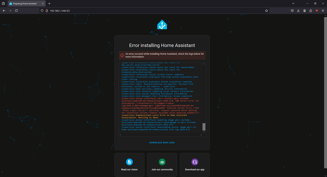Screen dimensions: 327x177
Task: Reload the page with the refresh icon
Action: 16,11
